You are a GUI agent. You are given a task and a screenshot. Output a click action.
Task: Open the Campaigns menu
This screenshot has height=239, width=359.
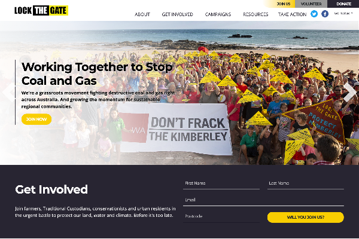coord(218,14)
